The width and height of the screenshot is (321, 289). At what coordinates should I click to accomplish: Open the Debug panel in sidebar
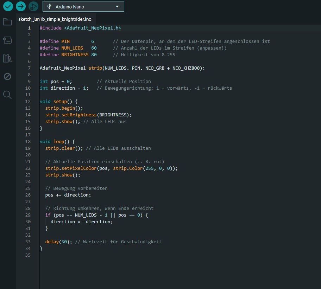7,77
